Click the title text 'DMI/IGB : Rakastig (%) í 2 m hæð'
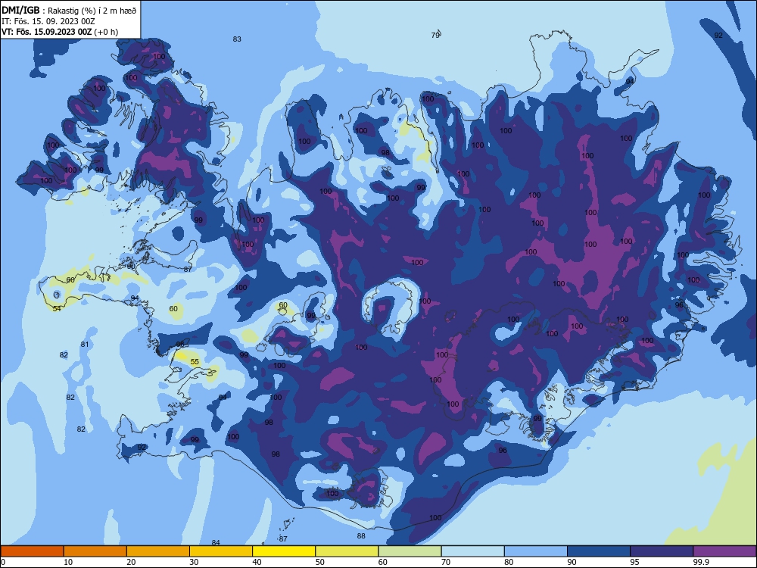 click(x=69, y=11)
